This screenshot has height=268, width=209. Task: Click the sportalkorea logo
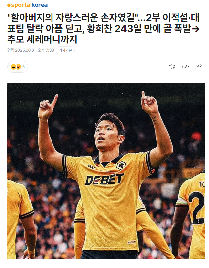click(27, 5)
